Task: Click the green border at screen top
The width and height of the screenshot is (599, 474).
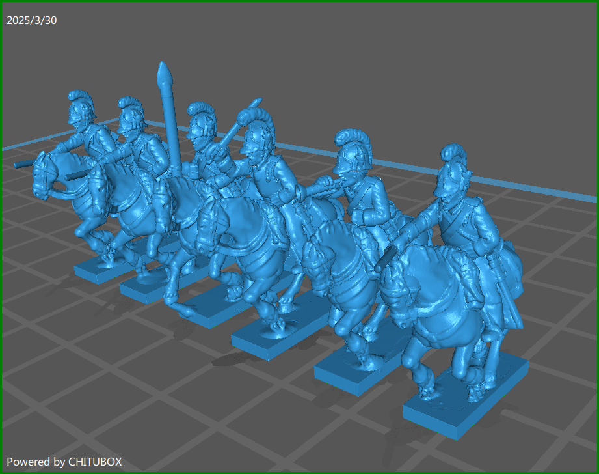Action: (x=299, y=3)
